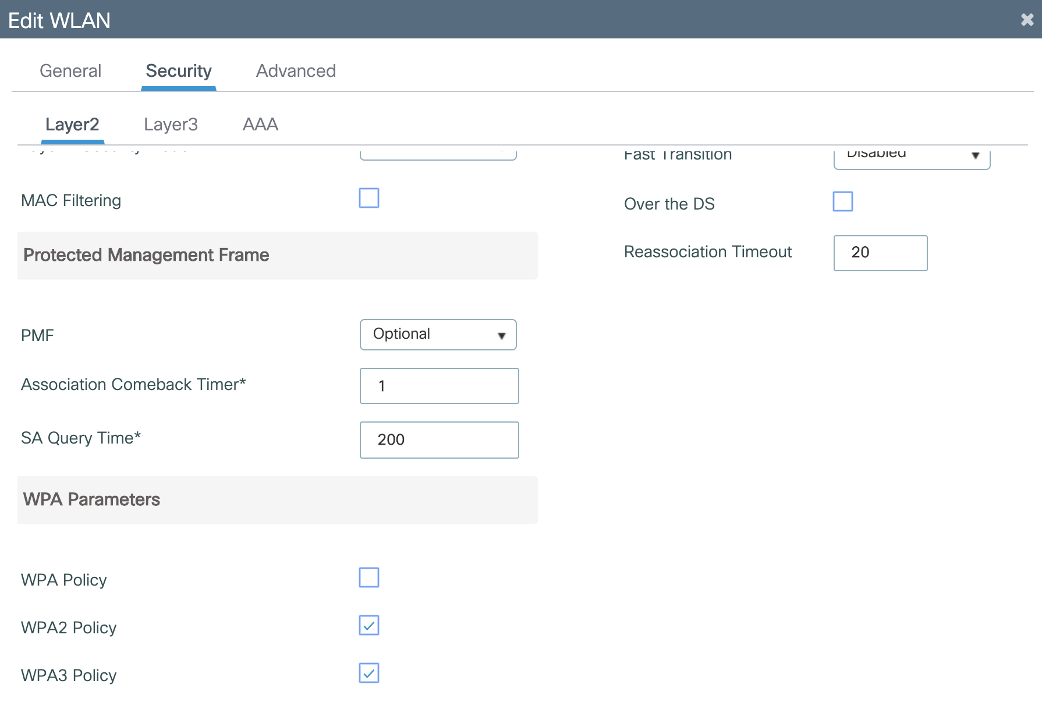
Task: Open the Advanced tab
Action: [296, 71]
